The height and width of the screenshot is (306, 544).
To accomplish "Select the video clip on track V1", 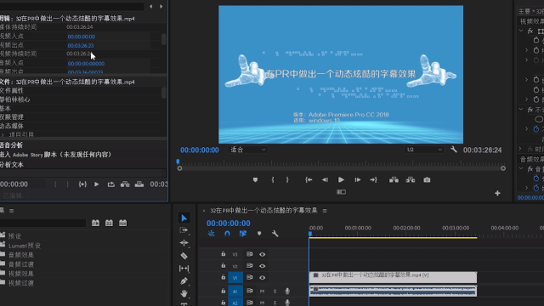I will [x=393, y=277].
